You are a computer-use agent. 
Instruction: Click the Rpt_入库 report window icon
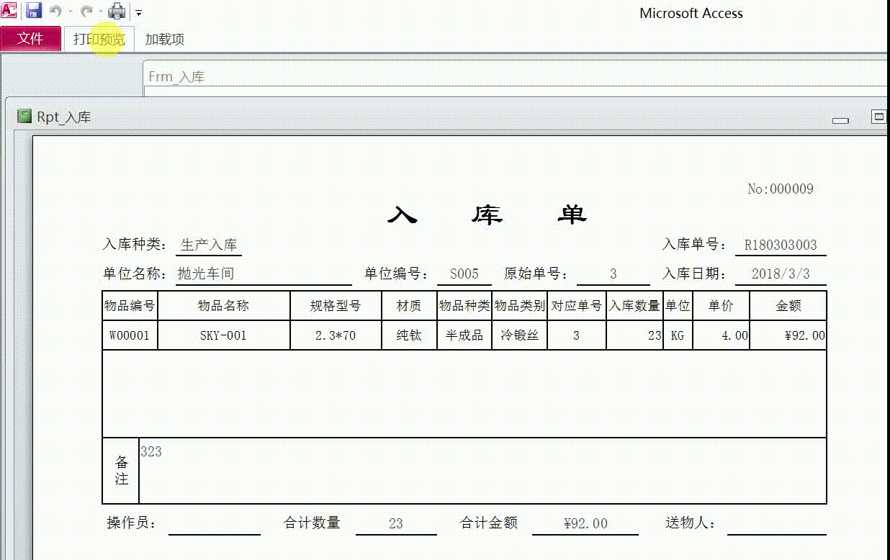(x=24, y=116)
